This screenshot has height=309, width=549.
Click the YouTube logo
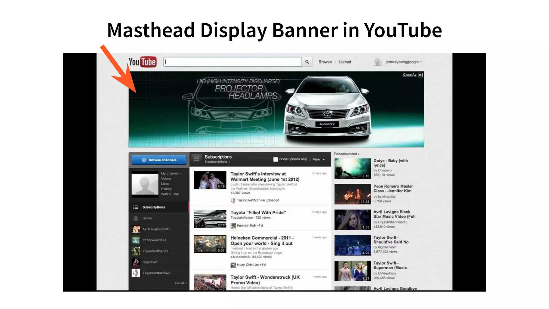point(142,62)
